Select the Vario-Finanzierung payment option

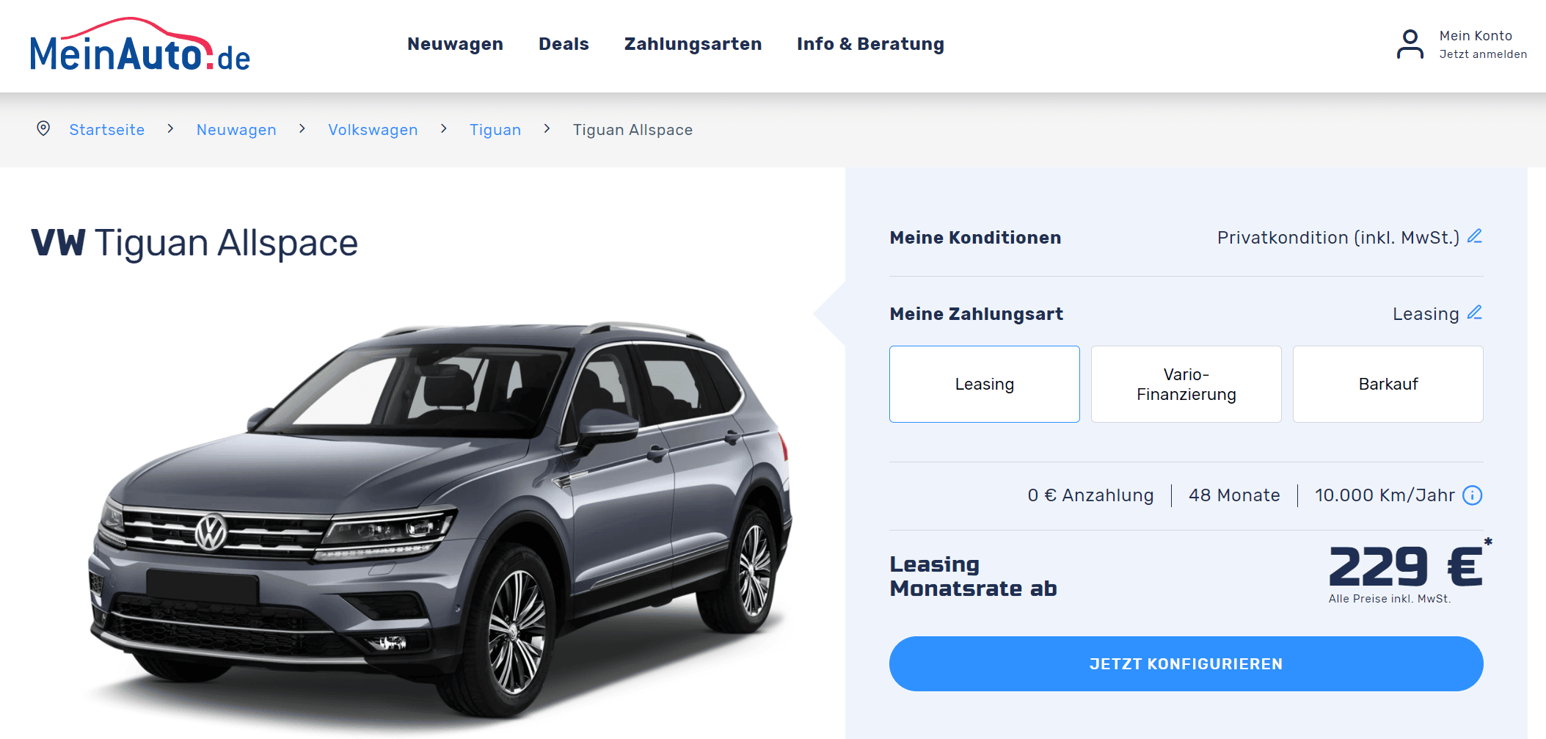[x=1186, y=384]
